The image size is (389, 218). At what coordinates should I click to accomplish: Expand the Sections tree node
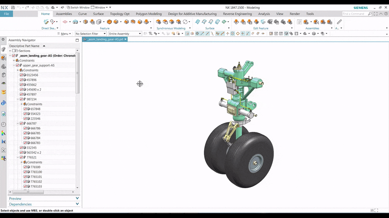coord(10,51)
